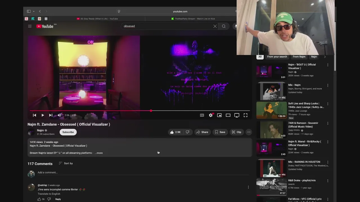Enable miniplayer mode
360x202 pixels.
coord(219,115)
